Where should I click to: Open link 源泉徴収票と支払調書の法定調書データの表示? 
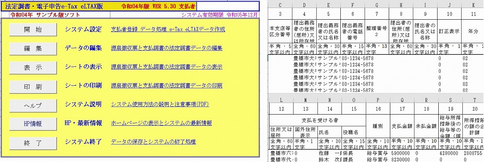point(167,67)
